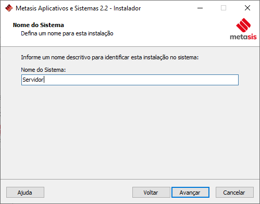The height and width of the screenshot is (204, 260).
Task: Go back using the Voltar button
Action: click(x=151, y=192)
